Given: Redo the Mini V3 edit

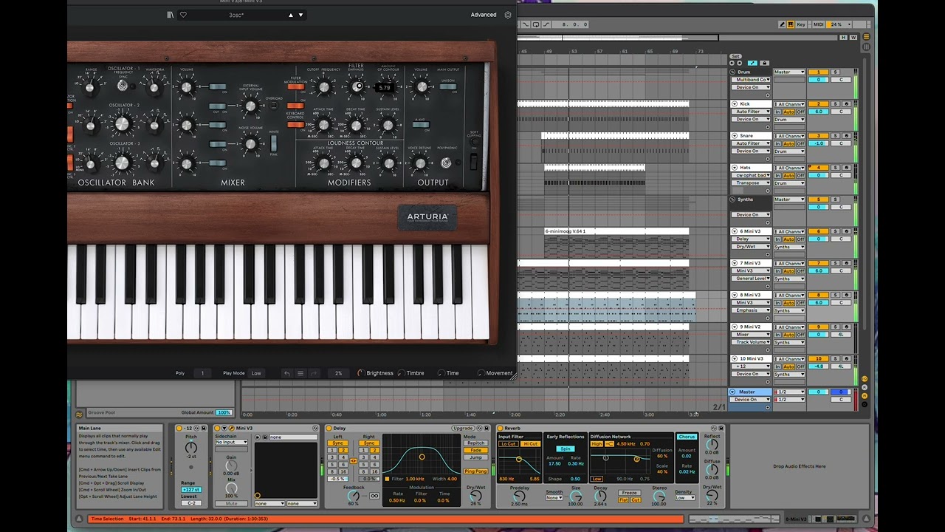Looking at the screenshot, I should [314, 373].
